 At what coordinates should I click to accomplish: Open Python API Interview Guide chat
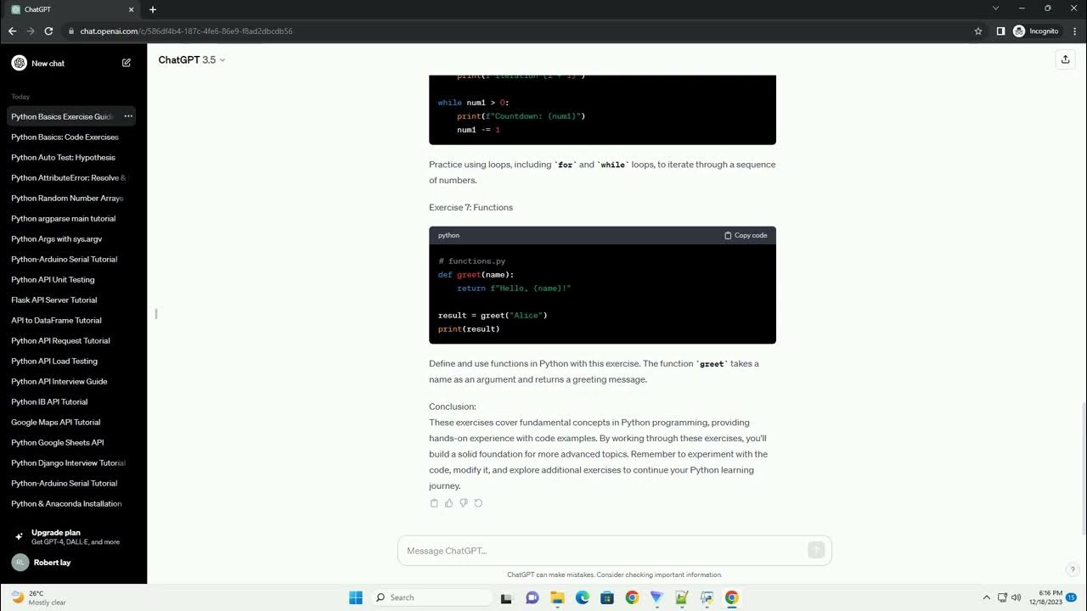click(71, 381)
